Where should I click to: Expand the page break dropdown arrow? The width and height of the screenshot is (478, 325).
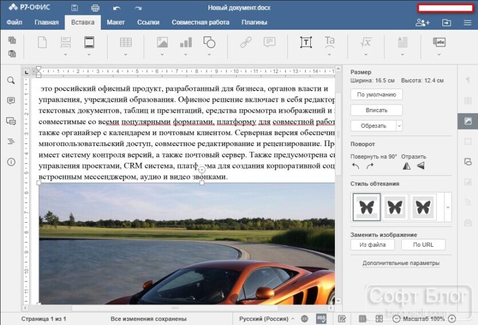[65, 54]
